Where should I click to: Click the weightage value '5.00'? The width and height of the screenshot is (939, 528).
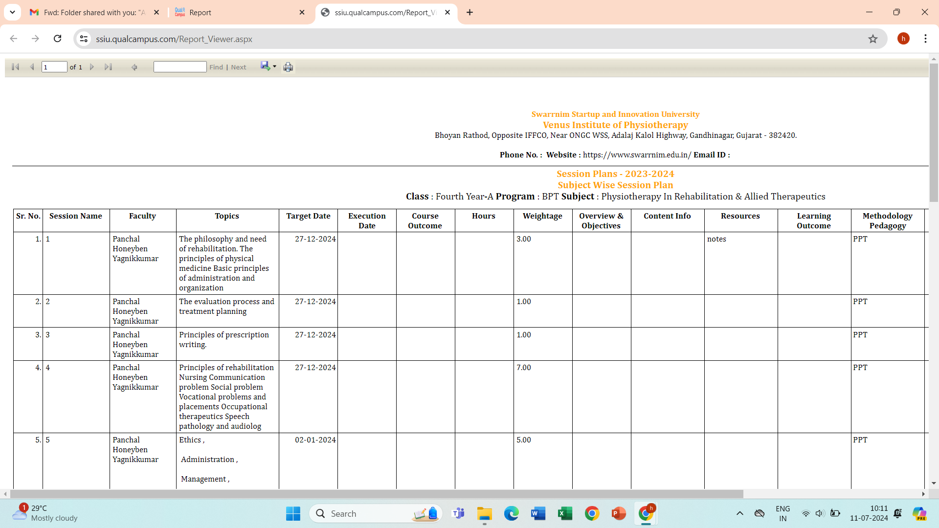pos(524,440)
